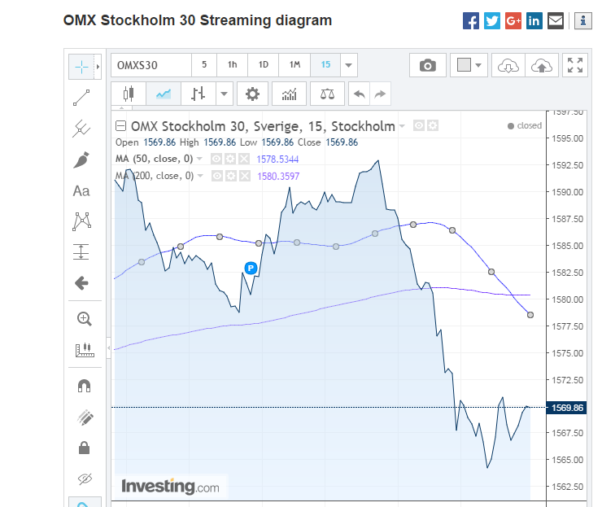Remove the MA 50 indicator

(244, 159)
